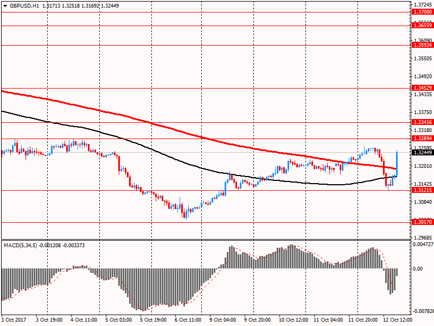This screenshot has width=434, height=326.
Task: Click the MACD zero line value 0.00
Action: [418, 268]
